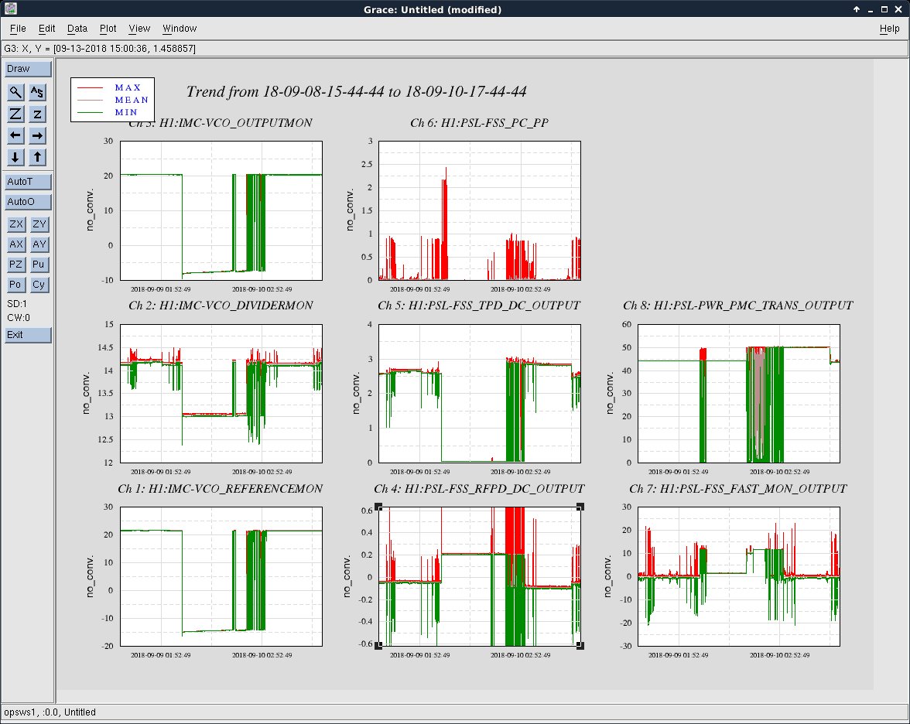Image resolution: width=910 pixels, height=724 pixels.
Task: Click 'Ch 7: H1:PSL-FSS_FAST_MON_OUTPUT' title
Action: (738, 489)
